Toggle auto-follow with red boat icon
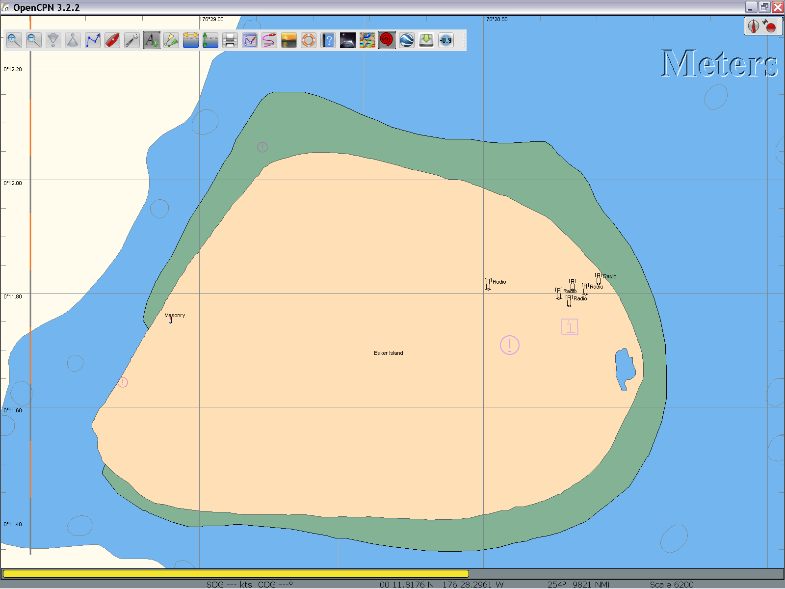Viewport: 785px width, 589px height. pyautogui.click(x=112, y=40)
